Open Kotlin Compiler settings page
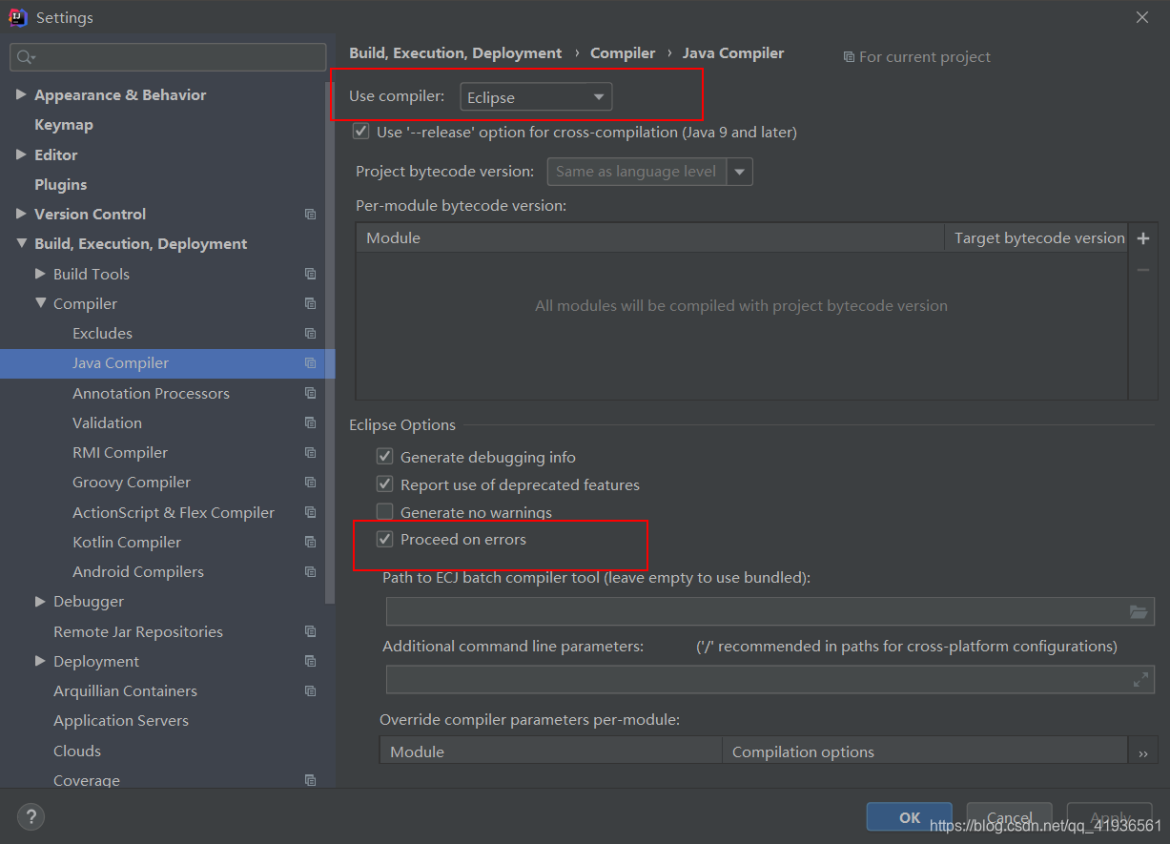Image resolution: width=1170 pixels, height=844 pixels. tap(127, 542)
